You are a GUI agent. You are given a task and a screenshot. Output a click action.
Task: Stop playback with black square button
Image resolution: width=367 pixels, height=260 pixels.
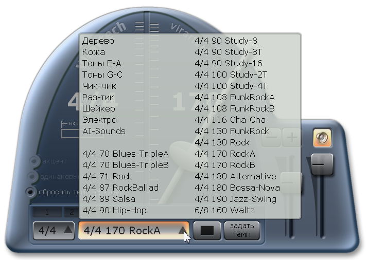(x=207, y=231)
